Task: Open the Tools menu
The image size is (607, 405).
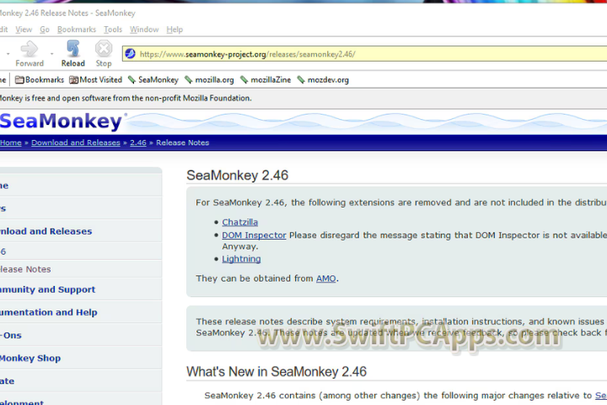Action: [113, 30]
